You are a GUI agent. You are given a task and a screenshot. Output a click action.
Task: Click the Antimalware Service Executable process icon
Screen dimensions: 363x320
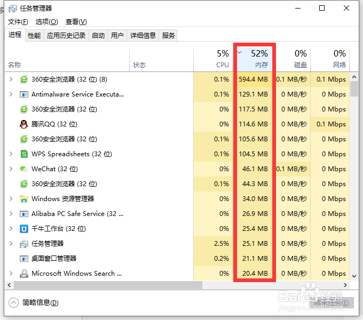(x=24, y=94)
